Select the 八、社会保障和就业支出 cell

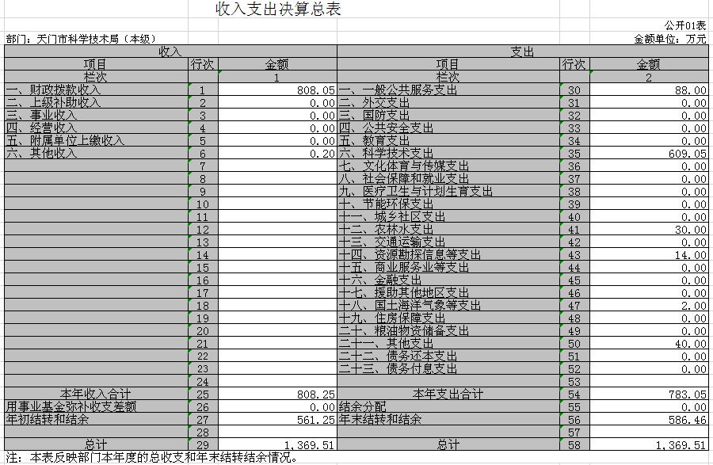(x=448, y=179)
